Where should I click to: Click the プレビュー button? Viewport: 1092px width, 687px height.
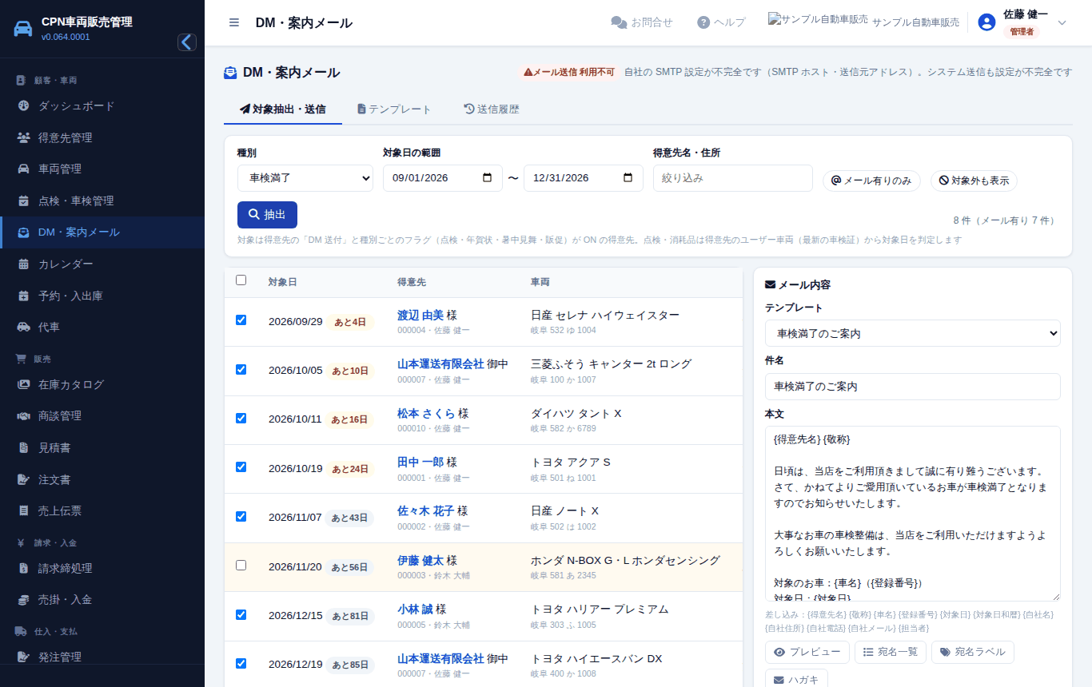[807, 652]
